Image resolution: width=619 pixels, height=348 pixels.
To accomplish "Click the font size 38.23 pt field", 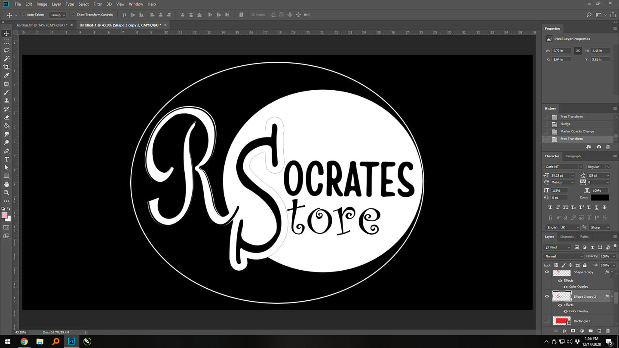I will tap(560, 175).
